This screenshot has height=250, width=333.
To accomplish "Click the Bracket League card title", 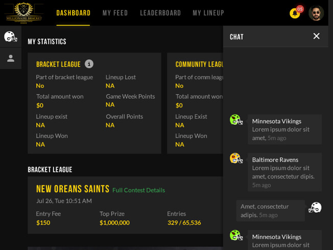I will 58,64.
